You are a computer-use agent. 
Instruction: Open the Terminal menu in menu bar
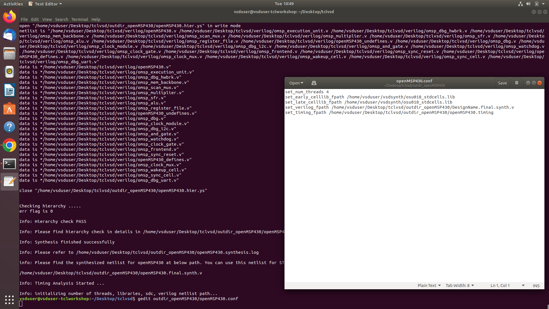point(79,19)
